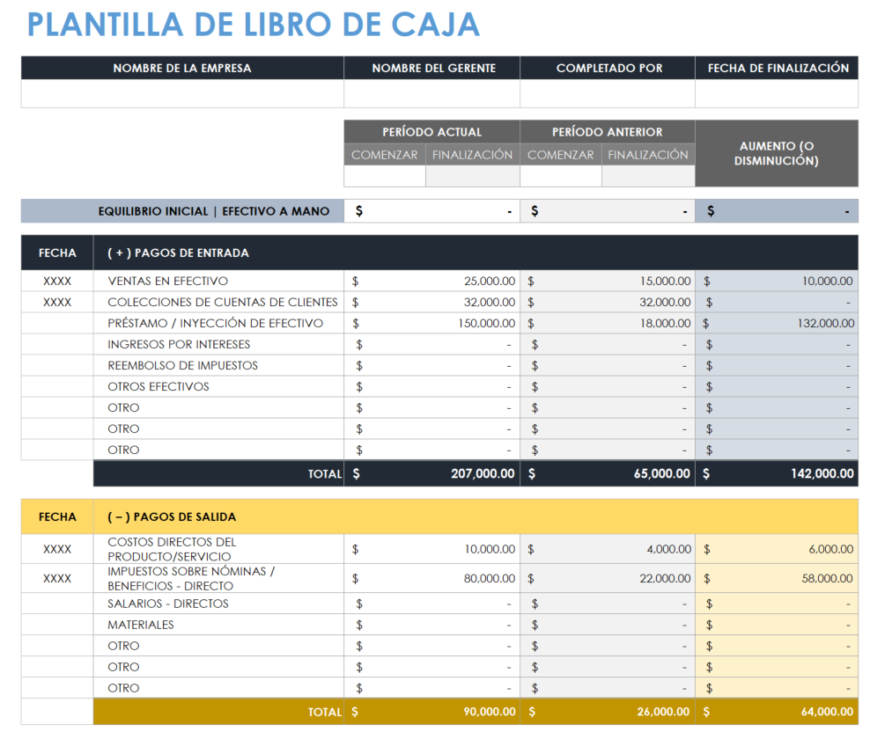Click the NOMBRE DE LA EMPRESA input cell
The height and width of the screenshot is (732, 870).
point(181,91)
